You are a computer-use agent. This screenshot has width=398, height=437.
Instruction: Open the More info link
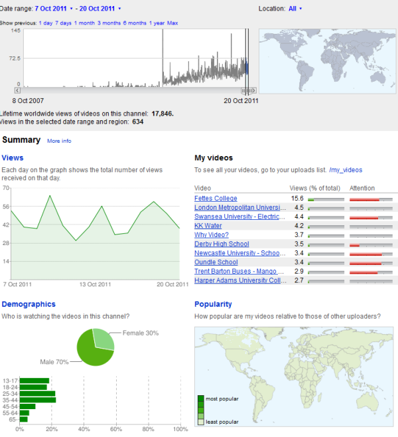point(59,141)
